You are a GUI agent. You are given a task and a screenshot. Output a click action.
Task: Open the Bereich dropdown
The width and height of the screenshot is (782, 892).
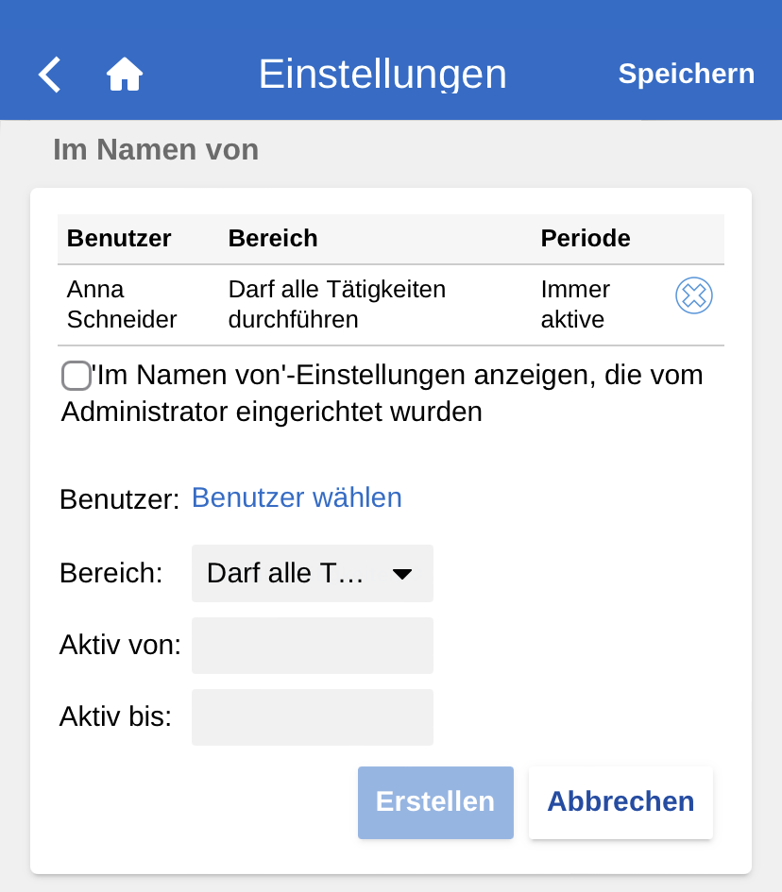pyautogui.click(x=312, y=574)
